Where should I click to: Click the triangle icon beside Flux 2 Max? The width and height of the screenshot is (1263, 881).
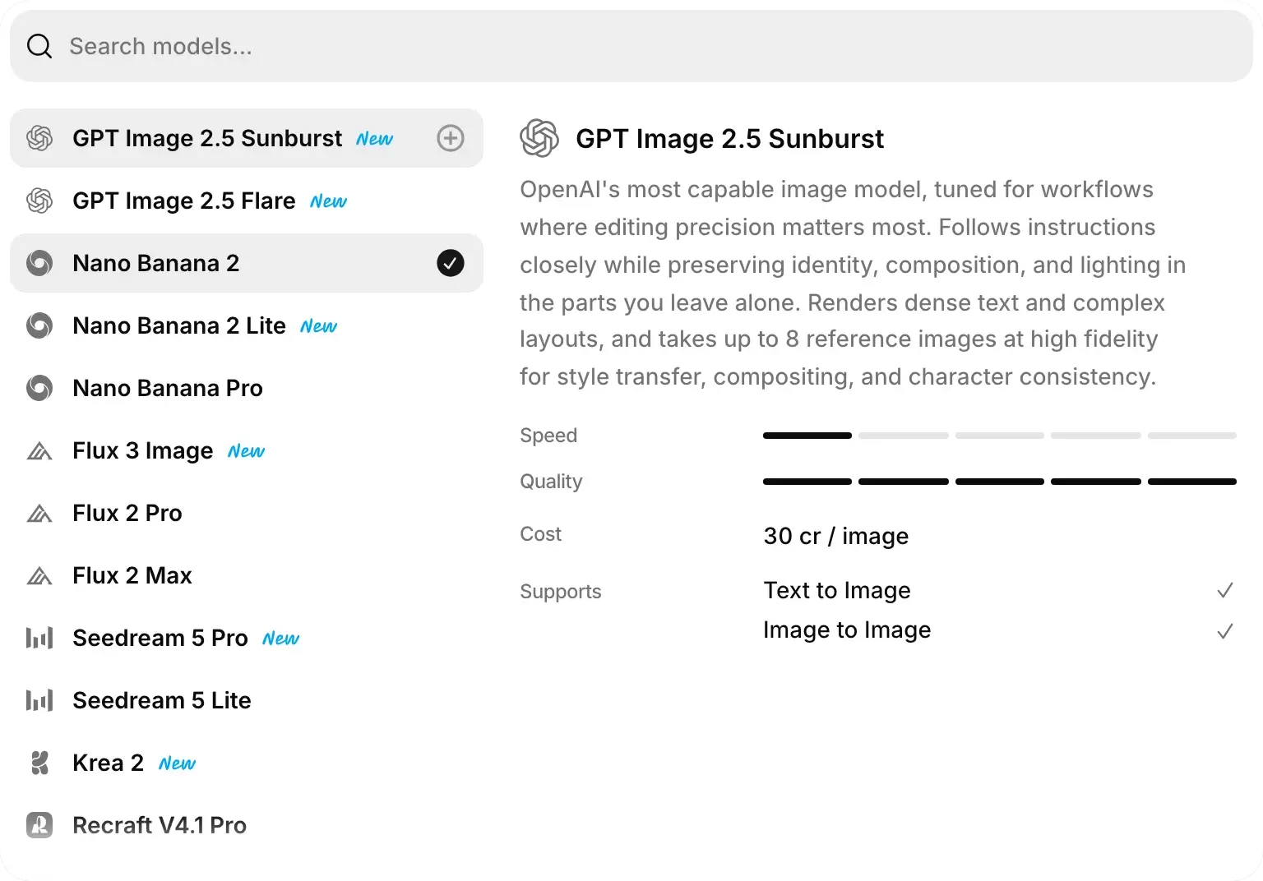click(39, 576)
